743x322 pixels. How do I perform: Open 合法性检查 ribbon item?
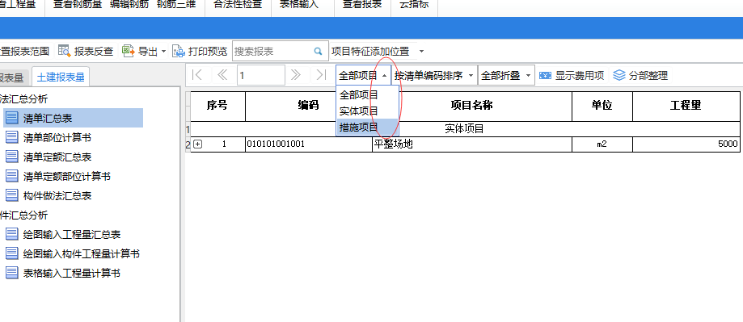pos(238,4)
